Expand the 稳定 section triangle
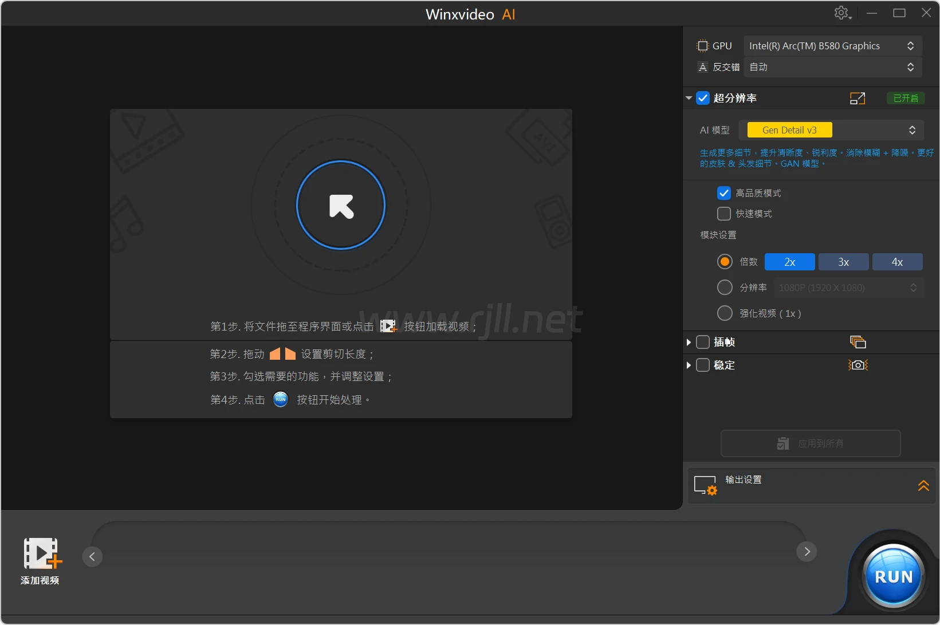Image resolution: width=940 pixels, height=625 pixels. [x=689, y=365]
